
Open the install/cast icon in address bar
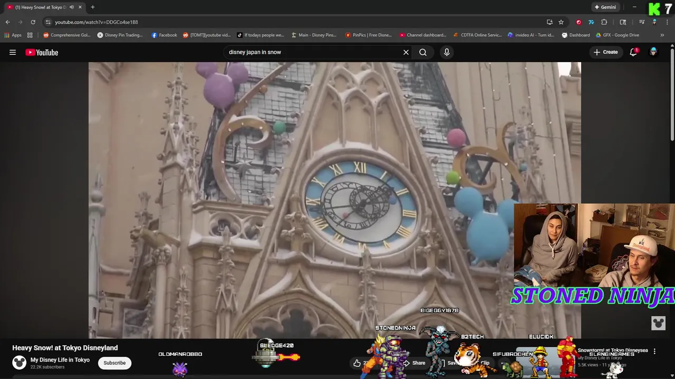click(x=549, y=22)
